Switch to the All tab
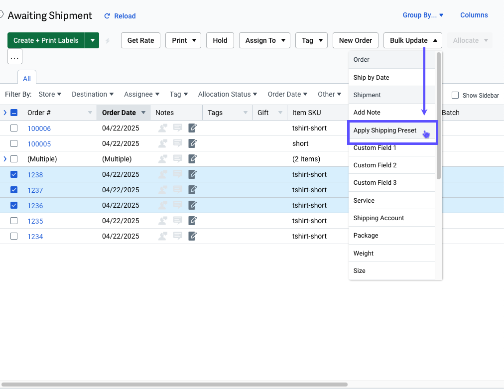The width and height of the screenshot is (504, 389). coord(27,78)
